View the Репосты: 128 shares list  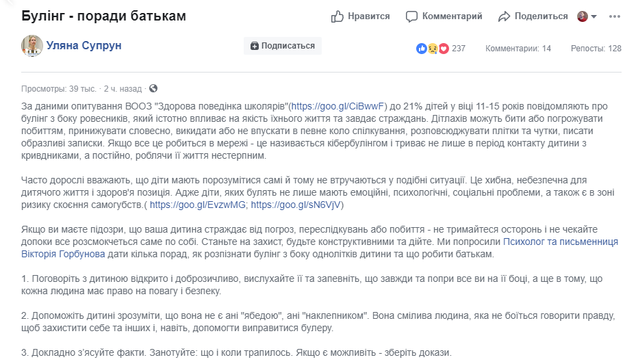[x=596, y=49]
